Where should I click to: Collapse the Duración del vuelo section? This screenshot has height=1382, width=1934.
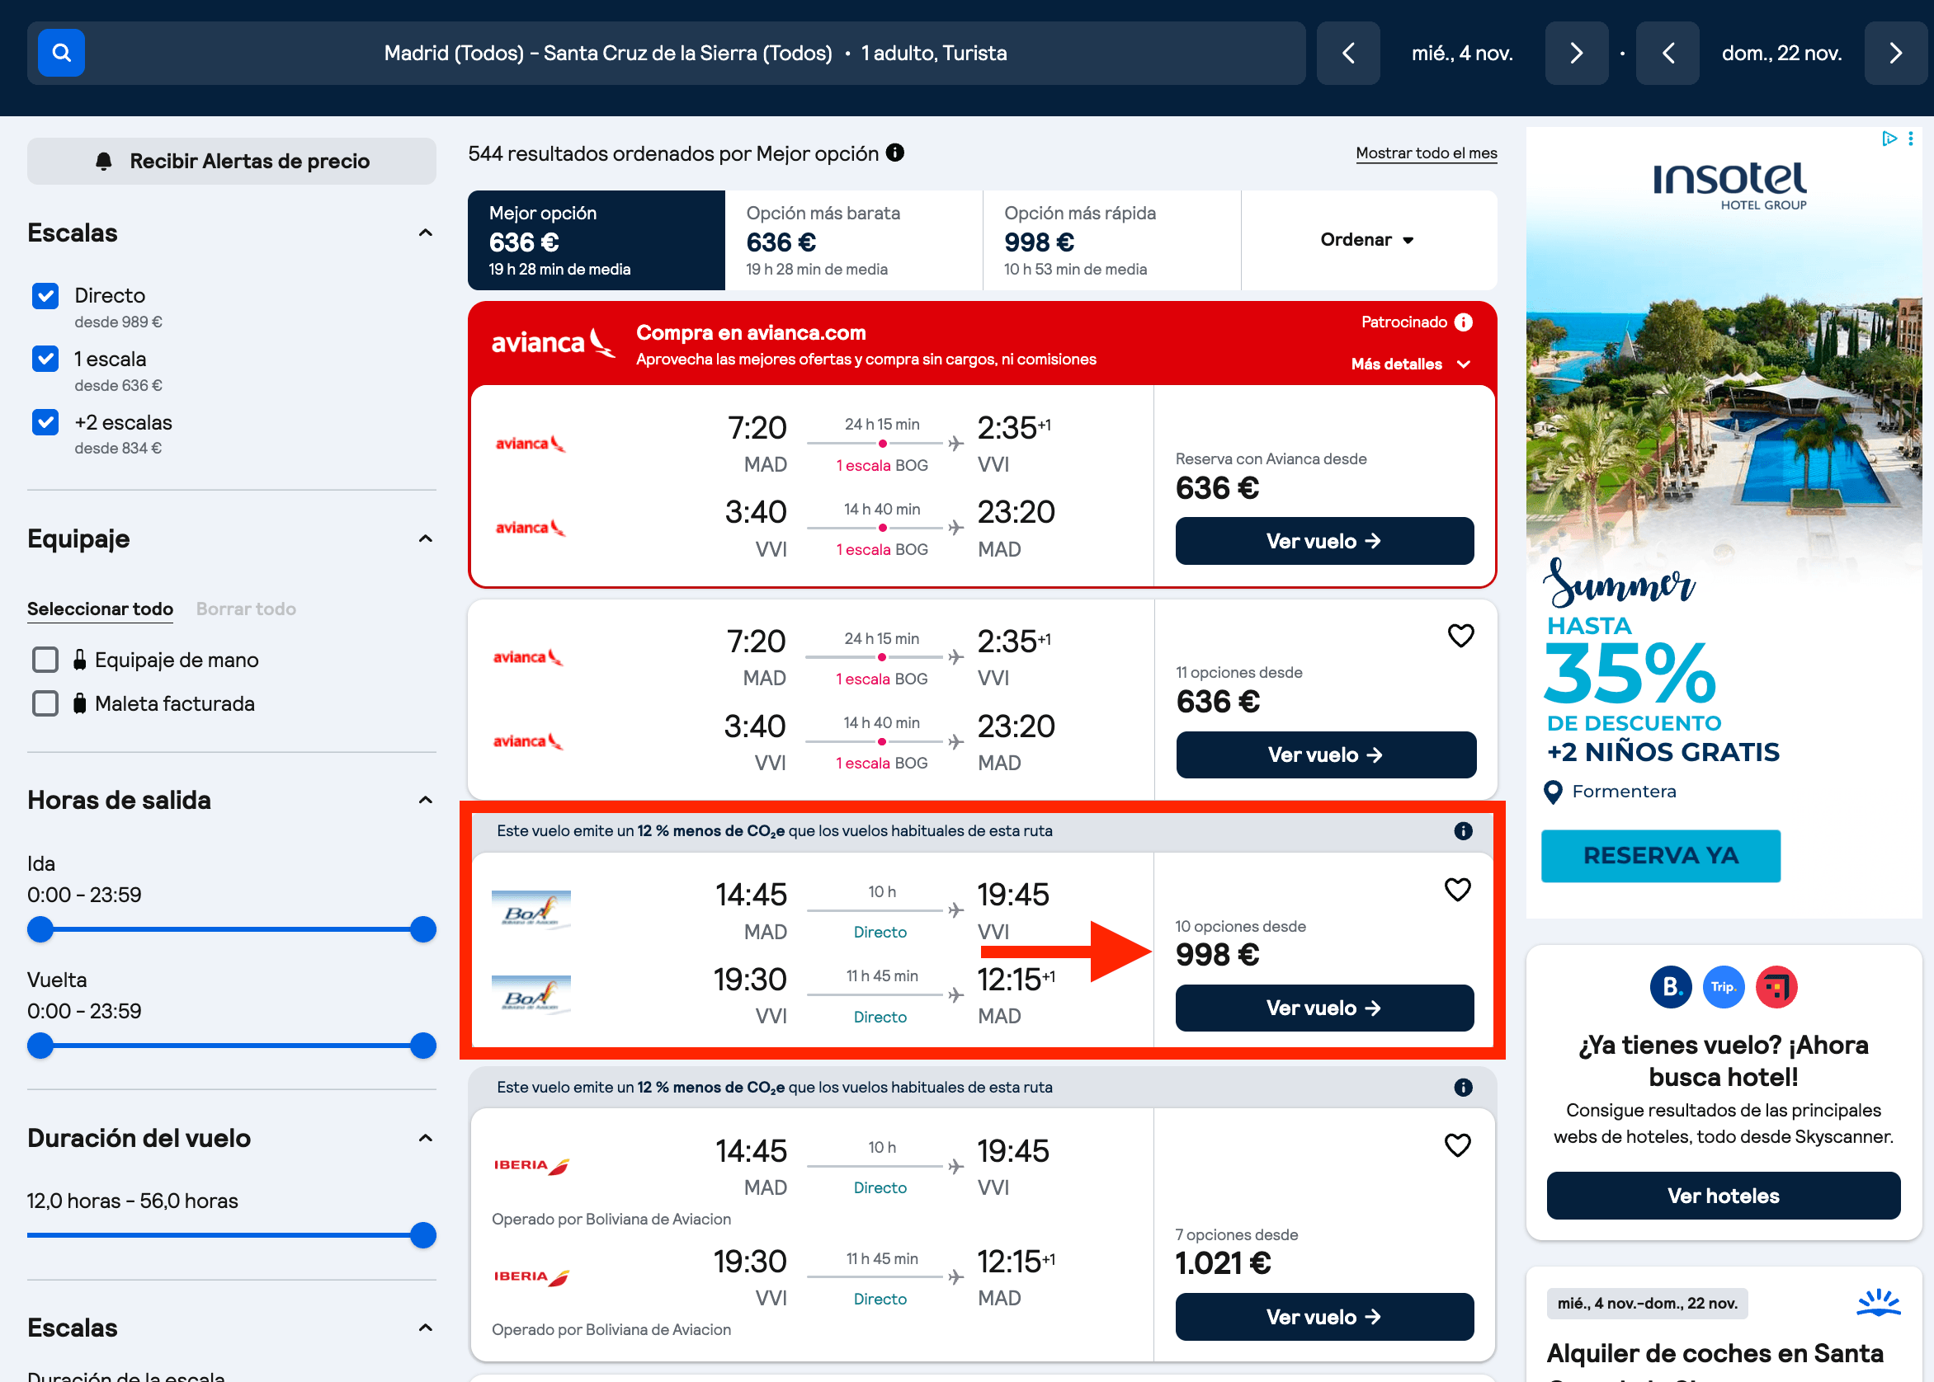pyautogui.click(x=426, y=1138)
